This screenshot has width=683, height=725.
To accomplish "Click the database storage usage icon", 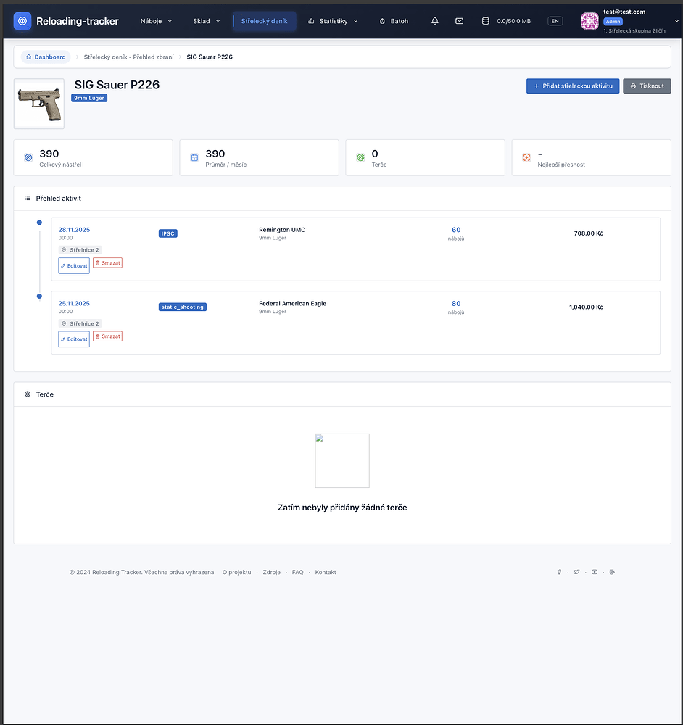I will coord(485,21).
